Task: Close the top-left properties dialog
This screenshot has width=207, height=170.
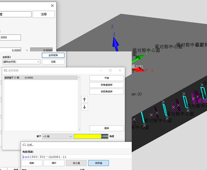Action: [52, 5]
